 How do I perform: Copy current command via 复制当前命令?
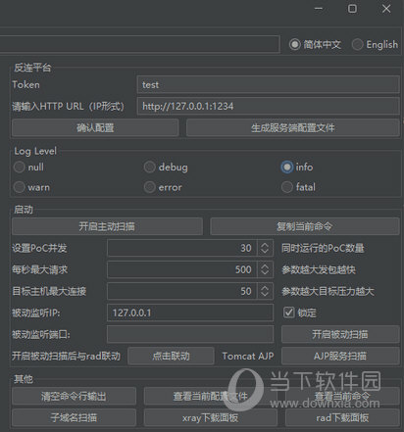[305, 226]
